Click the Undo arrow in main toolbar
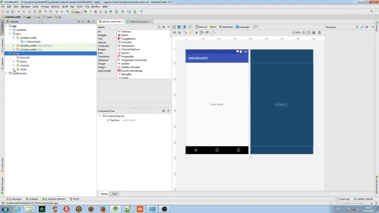Screen dimensions: 379x213 [18, 12]
